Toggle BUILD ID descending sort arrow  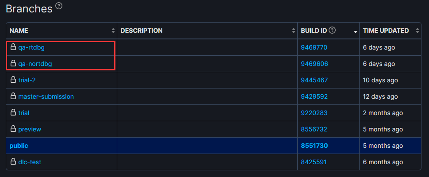[x=356, y=32]
